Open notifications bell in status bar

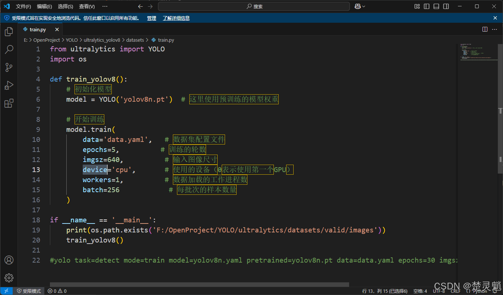tap(495, 291)
